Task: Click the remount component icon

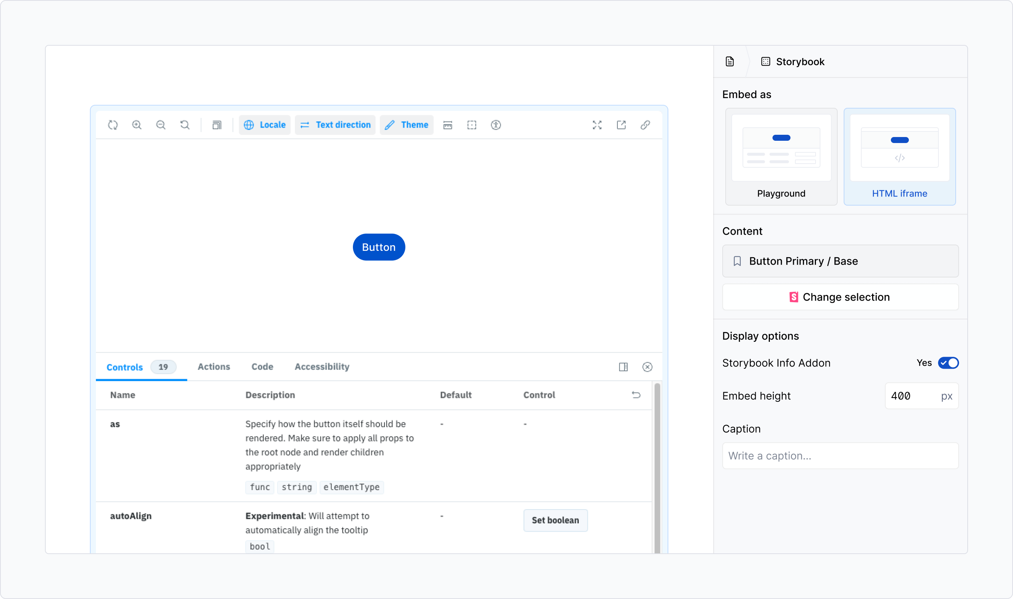Action: point(113,125)
